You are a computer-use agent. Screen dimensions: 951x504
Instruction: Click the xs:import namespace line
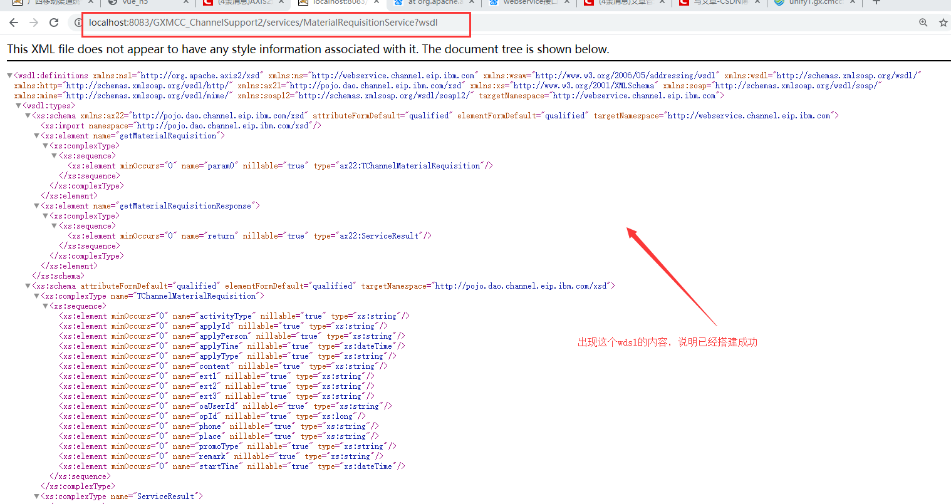(181, 126)
